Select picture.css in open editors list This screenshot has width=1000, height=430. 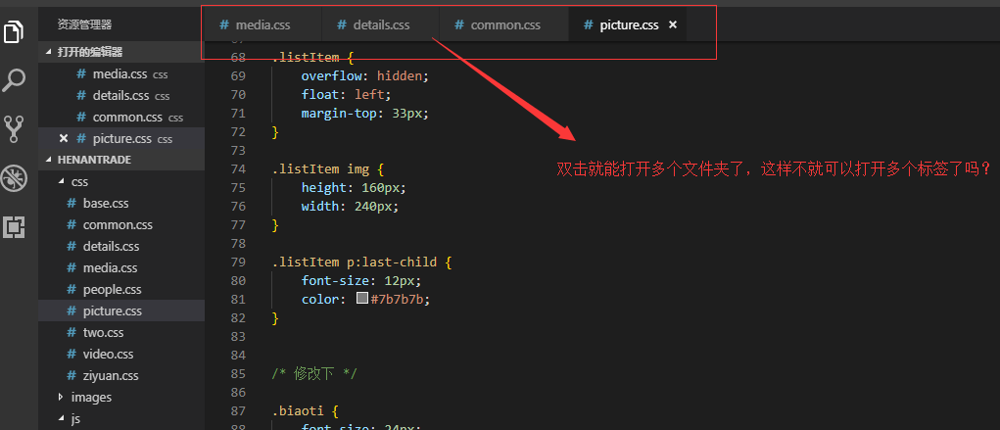121,138
